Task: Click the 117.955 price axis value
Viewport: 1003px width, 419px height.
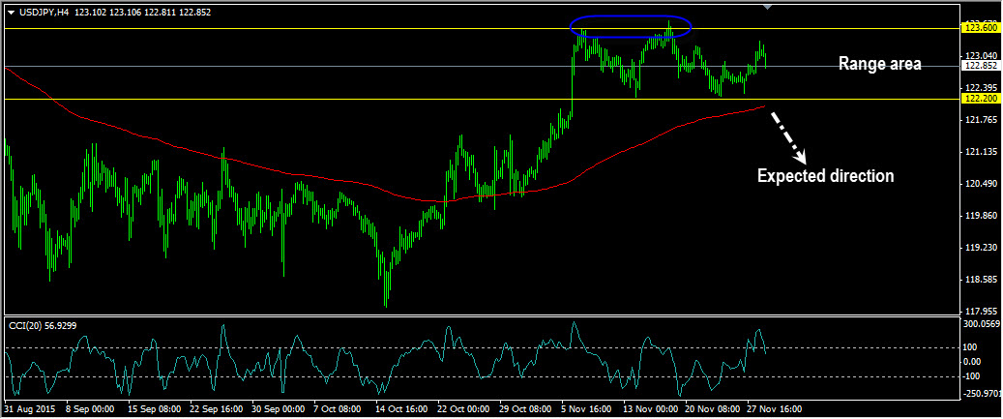Action: point(982,312)
